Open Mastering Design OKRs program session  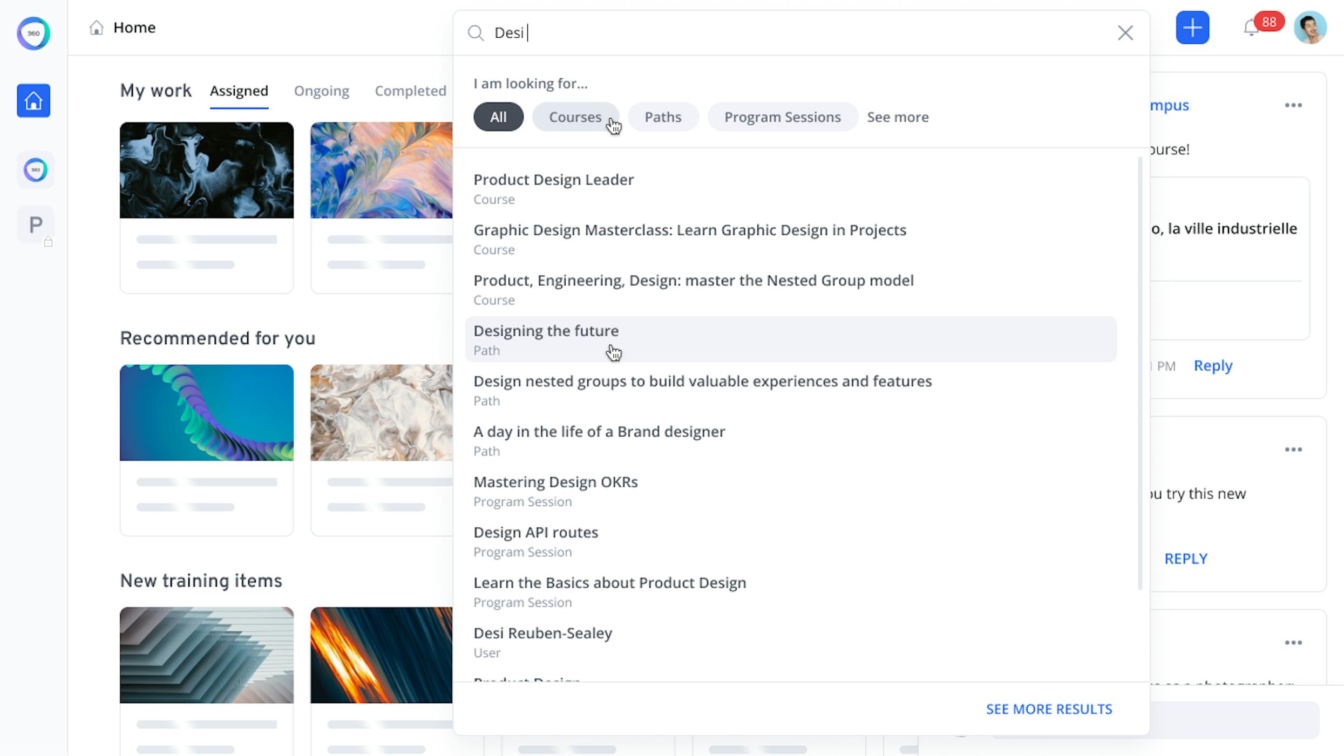point(791,491)
